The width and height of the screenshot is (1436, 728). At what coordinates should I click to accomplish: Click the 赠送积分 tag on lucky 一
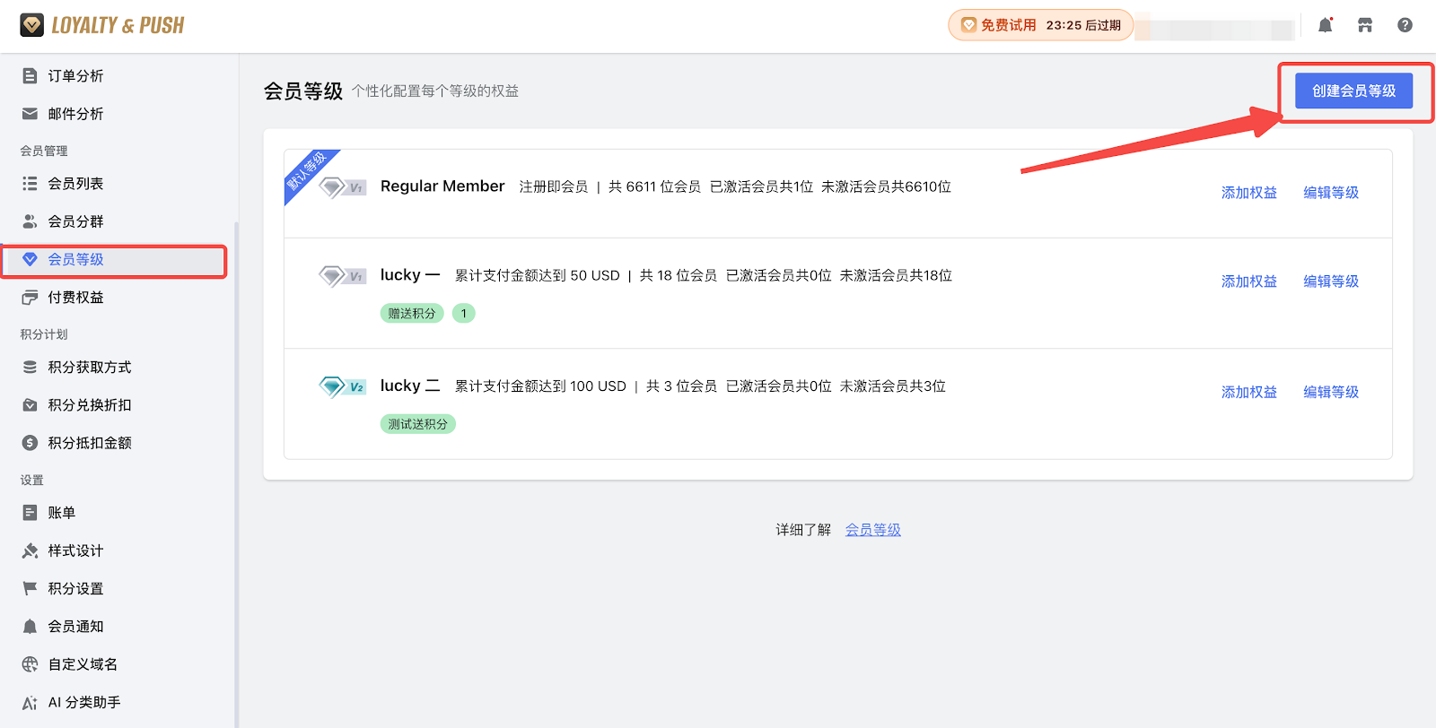[x=412, y=314]
